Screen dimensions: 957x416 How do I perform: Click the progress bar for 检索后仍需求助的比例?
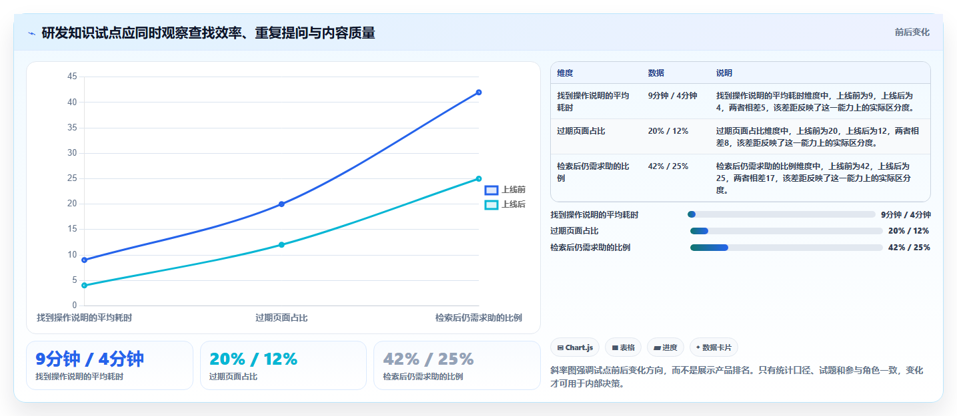pyautogui.click(x=787, y=248)
